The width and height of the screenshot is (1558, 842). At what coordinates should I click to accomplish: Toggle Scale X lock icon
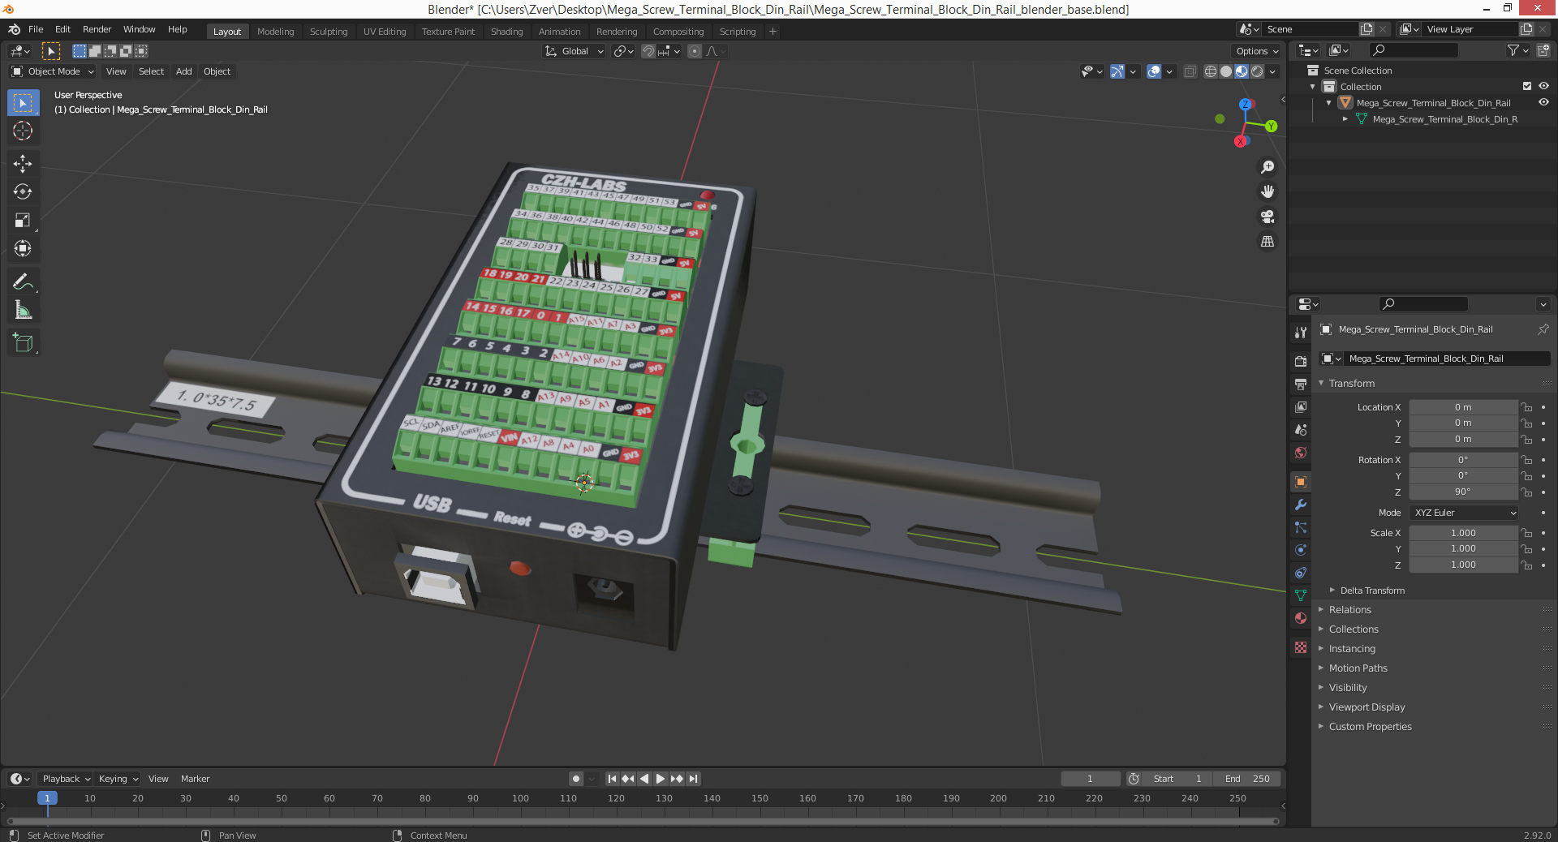[1526, 533]
